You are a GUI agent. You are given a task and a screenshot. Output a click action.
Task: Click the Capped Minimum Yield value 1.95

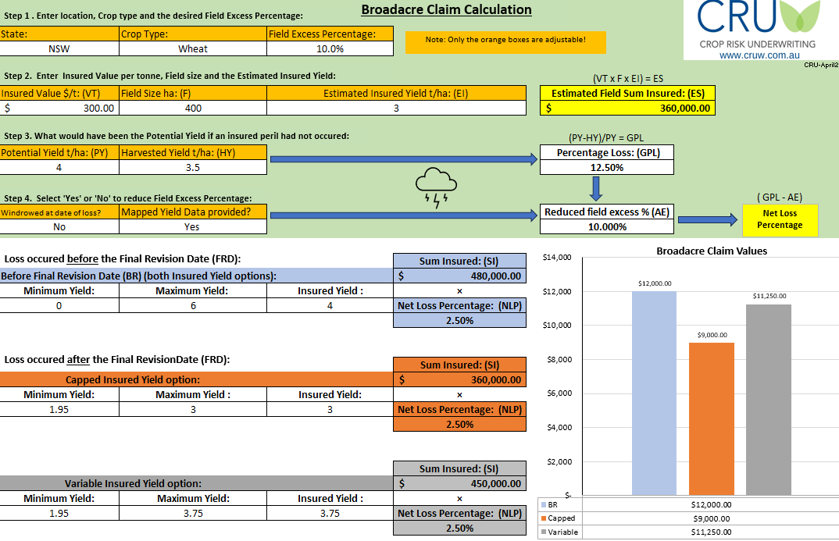(59, 410)
